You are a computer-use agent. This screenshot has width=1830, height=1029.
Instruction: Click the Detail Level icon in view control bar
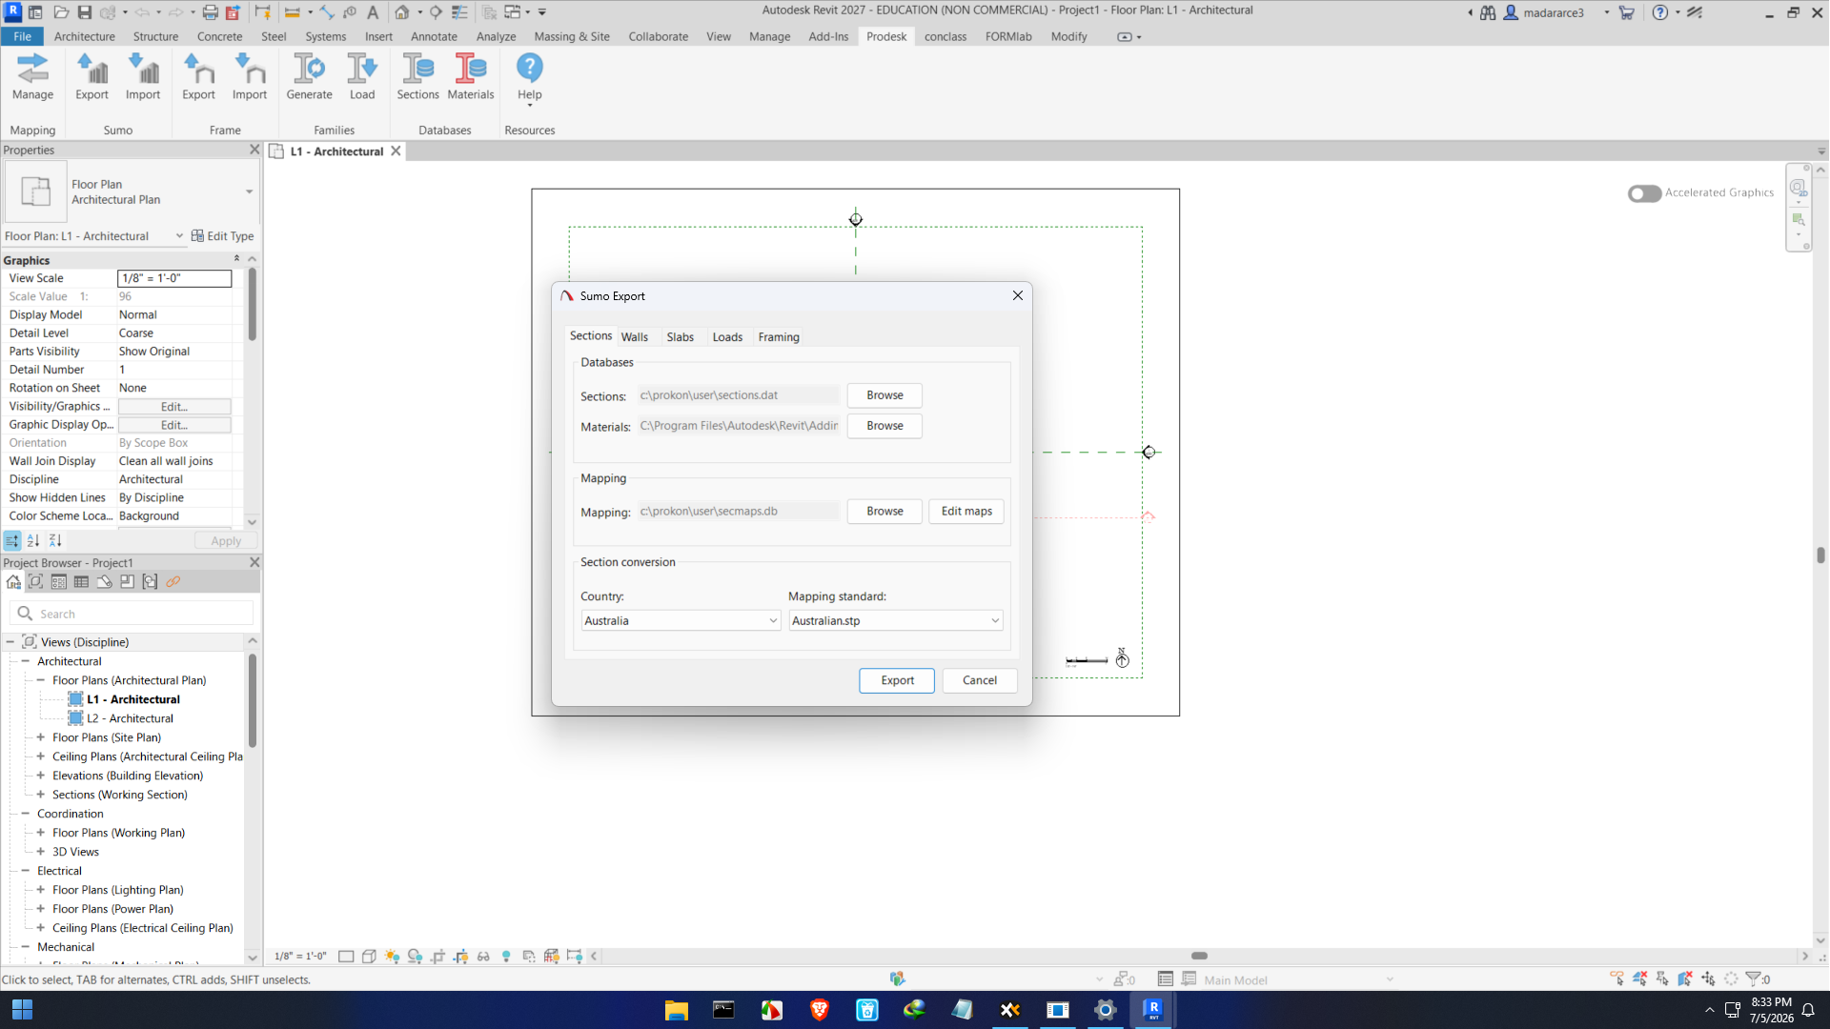[x=346, y=956]
